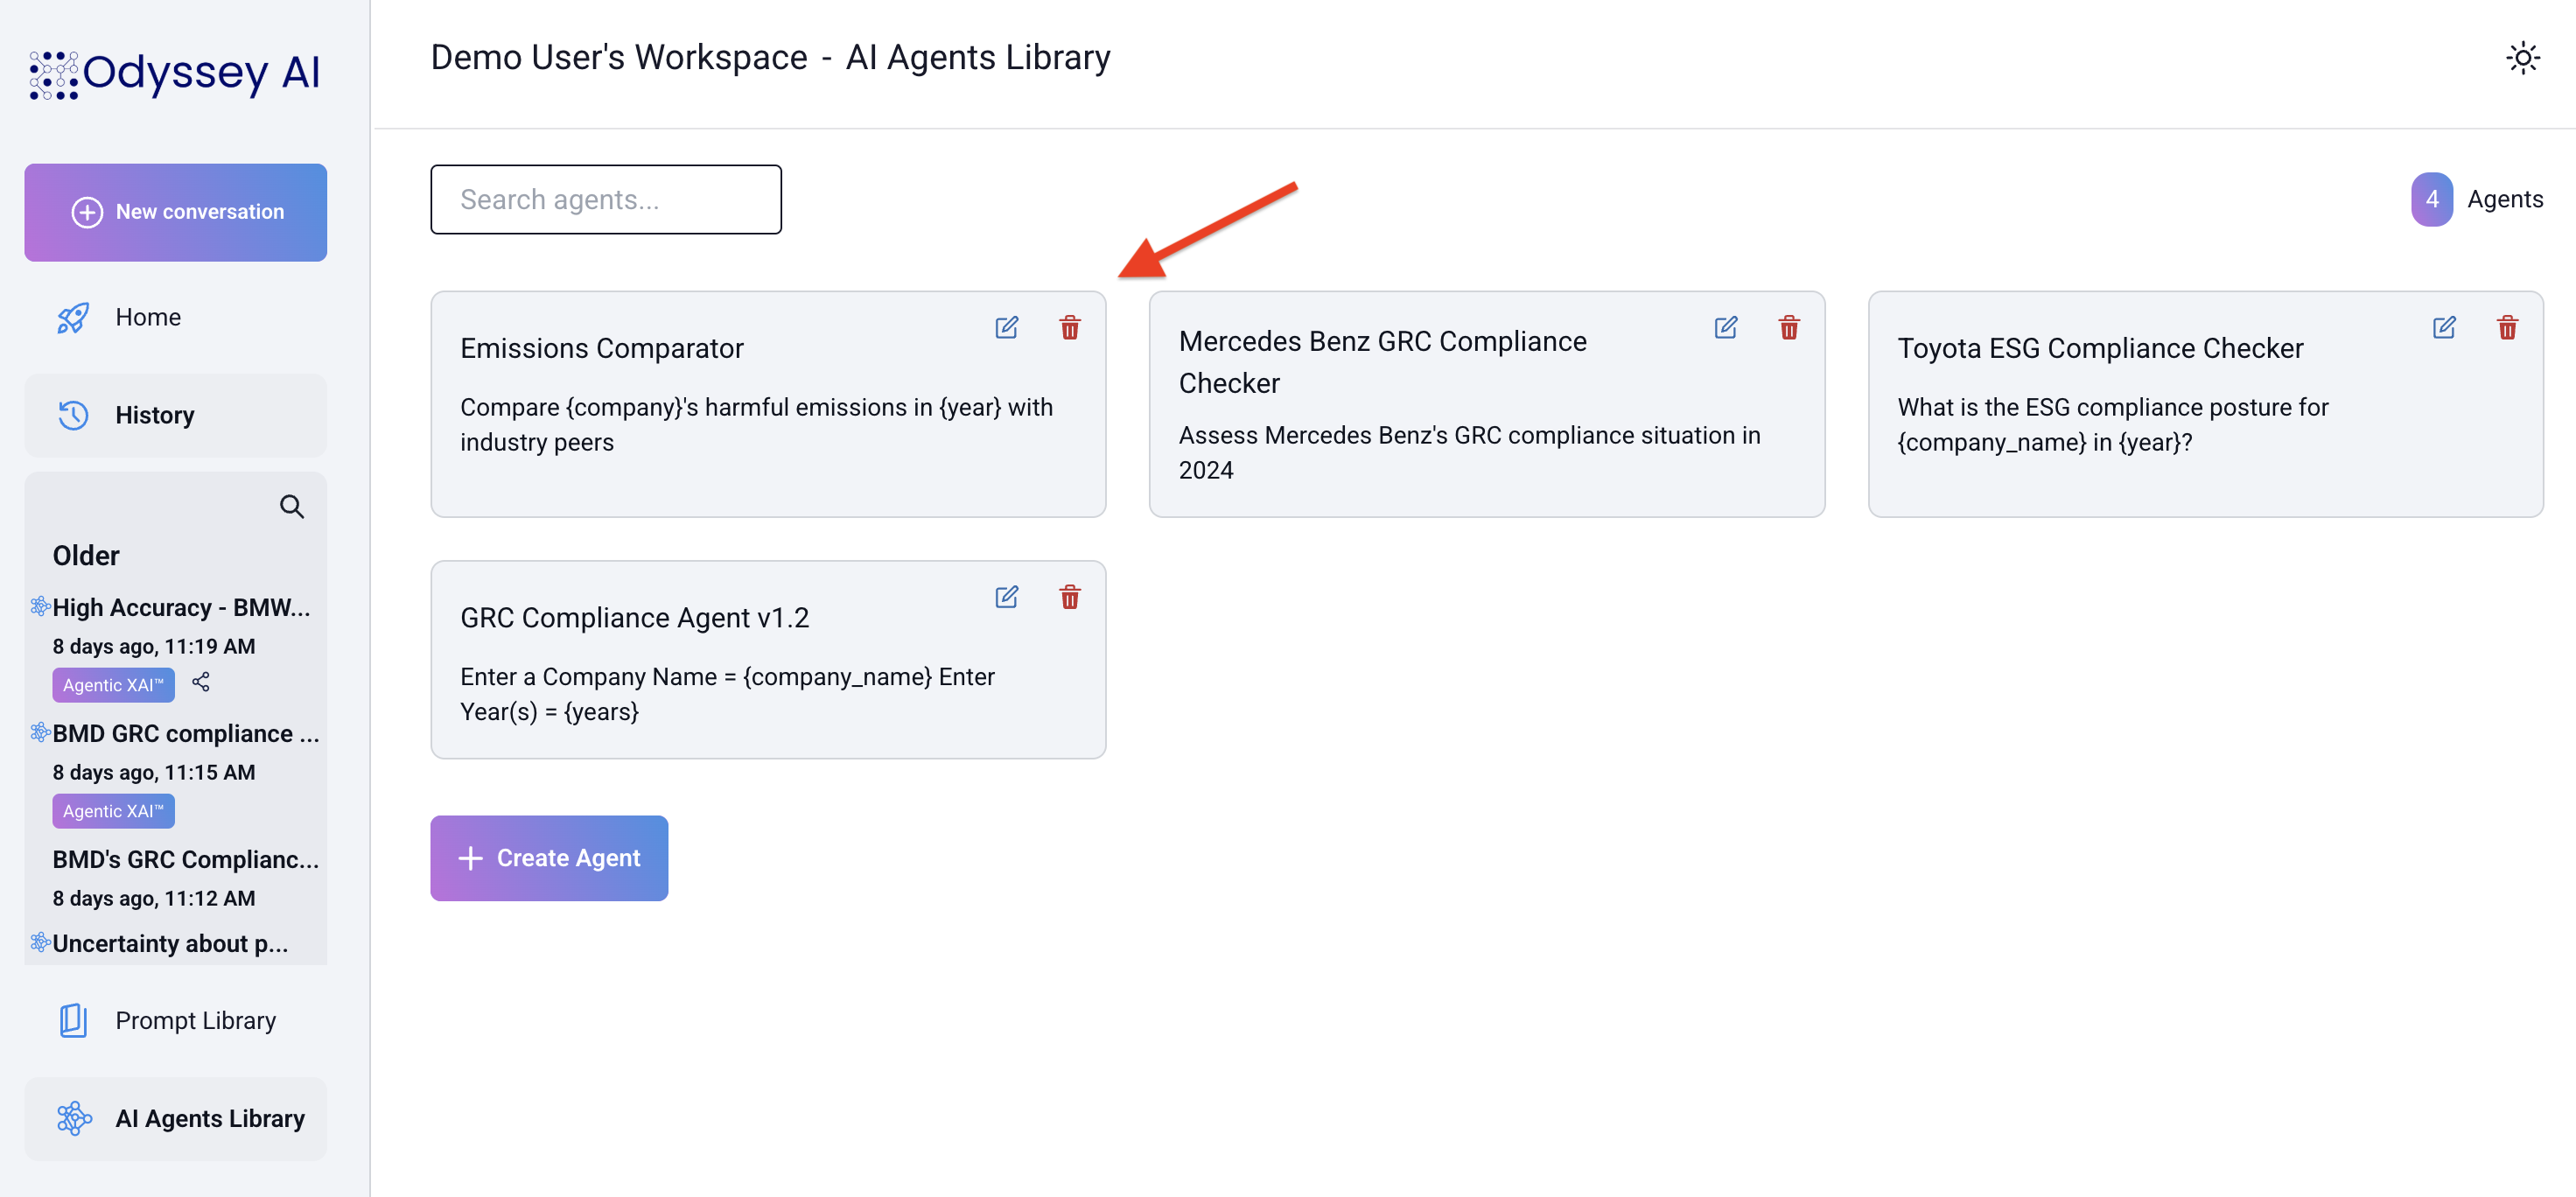Click the agent icon beside BMD GRC compliance
Viewport: 2576px width, 1197px height.
coord(40,732)
